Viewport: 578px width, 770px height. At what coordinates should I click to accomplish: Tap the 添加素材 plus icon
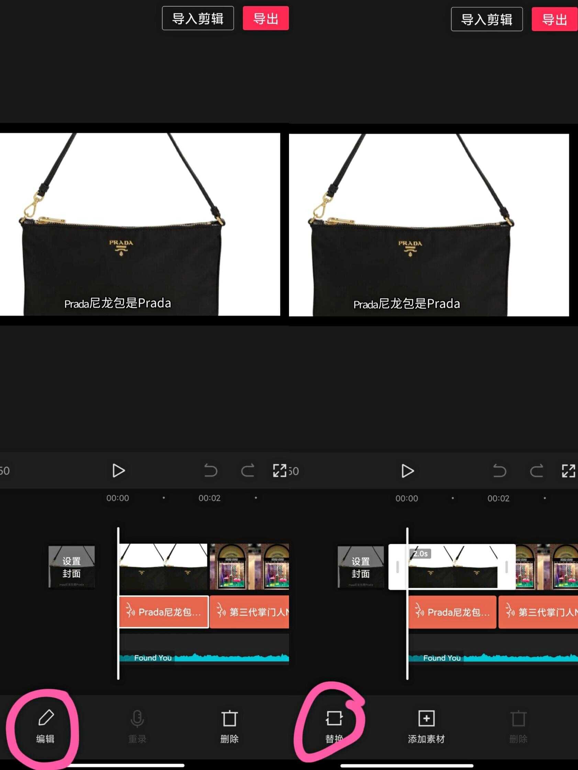[426, 718]
